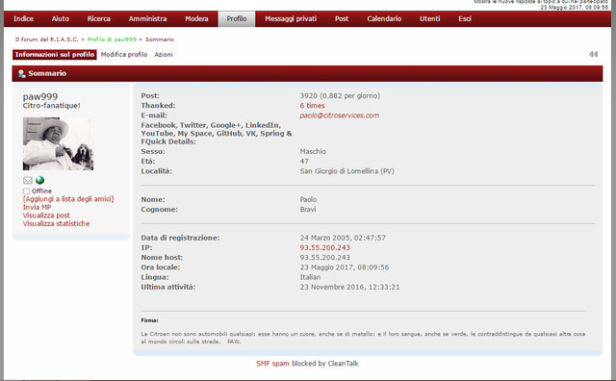
Task: Click Ultima attività value 23 Novembre 2016
Action: (349, 287)
